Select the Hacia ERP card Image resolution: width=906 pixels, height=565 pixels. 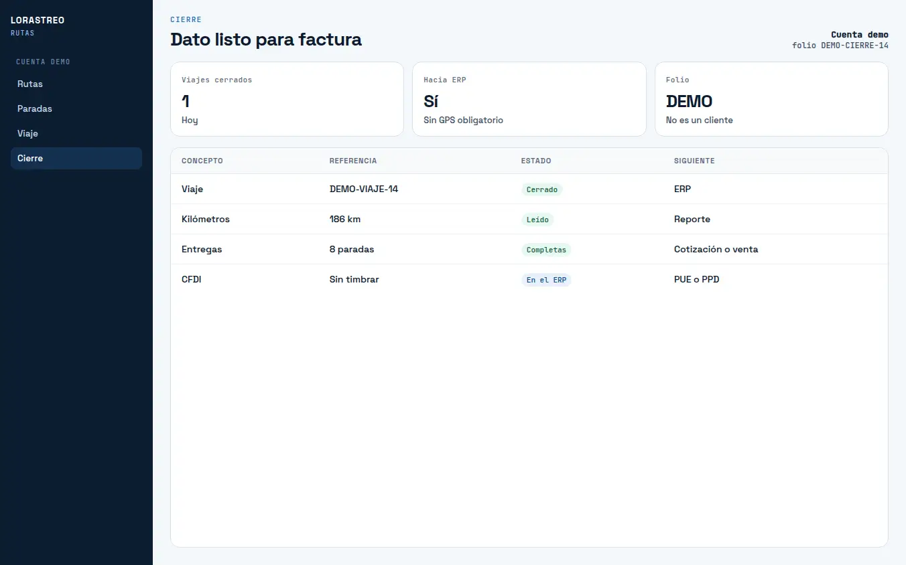pos(529,99)
